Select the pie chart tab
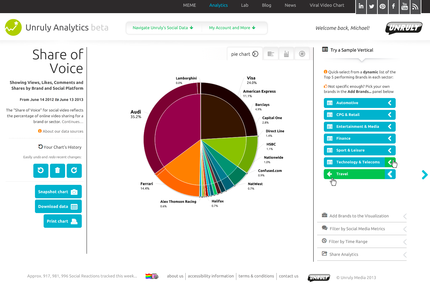430x288 pixels. pyautogui.click(x=245, y=54)
